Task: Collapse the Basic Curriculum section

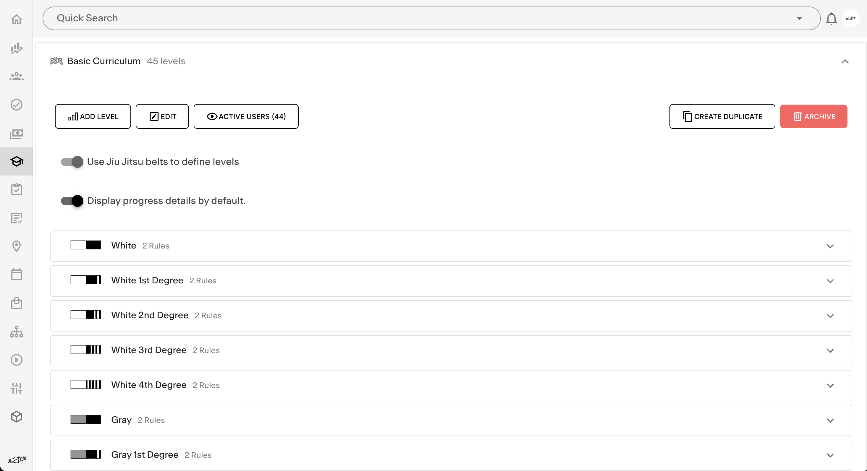Action: point(845,61)
